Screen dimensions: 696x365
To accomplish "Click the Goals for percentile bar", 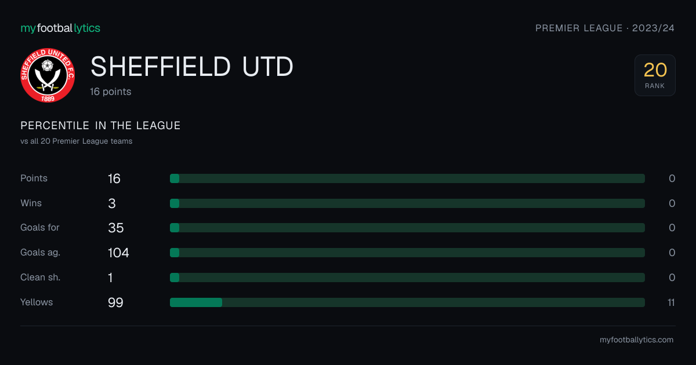I will click(407, 228).
